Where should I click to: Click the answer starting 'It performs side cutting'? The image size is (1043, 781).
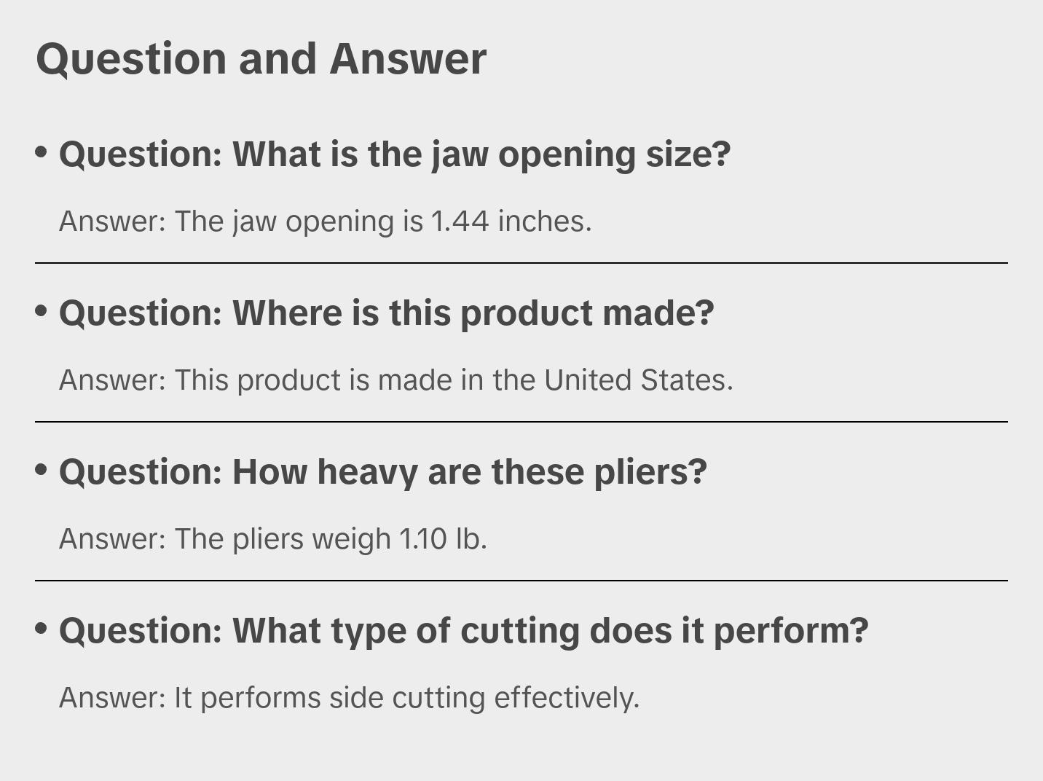pyautogui.click(x=349, y=698)
